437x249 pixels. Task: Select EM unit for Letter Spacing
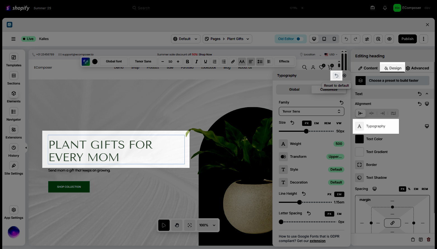[x=339, y=214]
